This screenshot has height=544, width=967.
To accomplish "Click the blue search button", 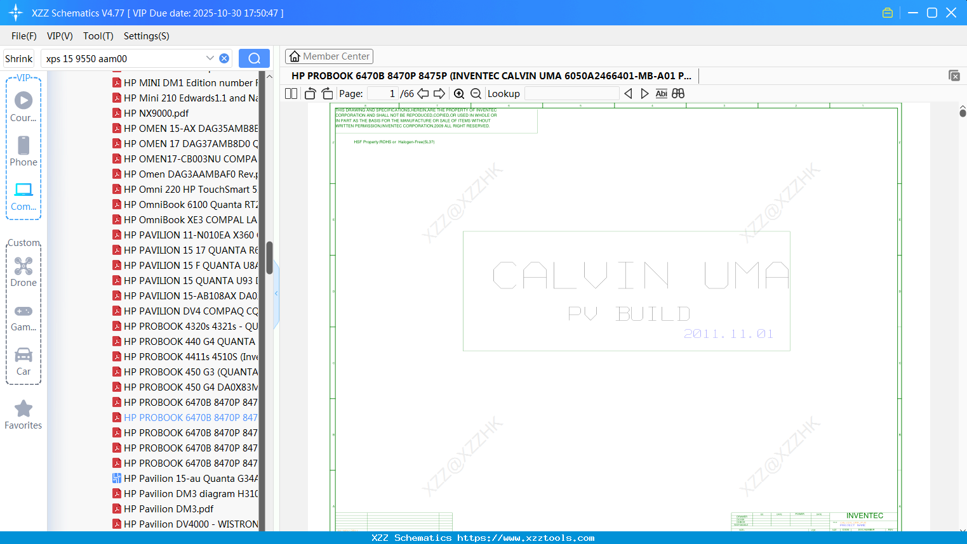I will pos(254,58).
